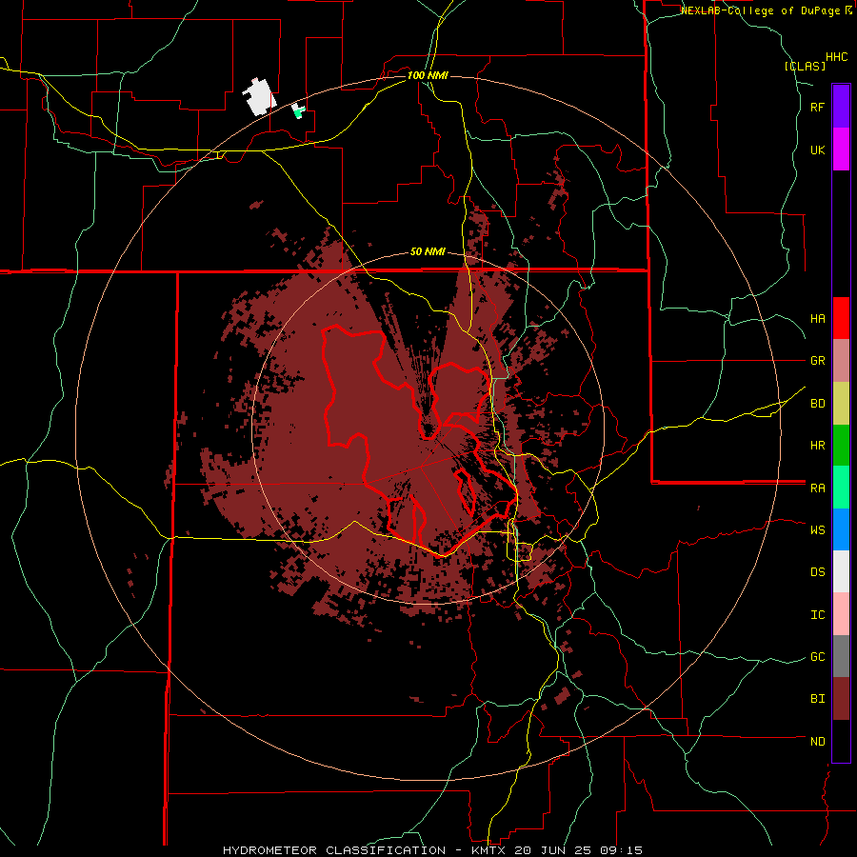Click the 'BD' legend label

click(817, 404)
